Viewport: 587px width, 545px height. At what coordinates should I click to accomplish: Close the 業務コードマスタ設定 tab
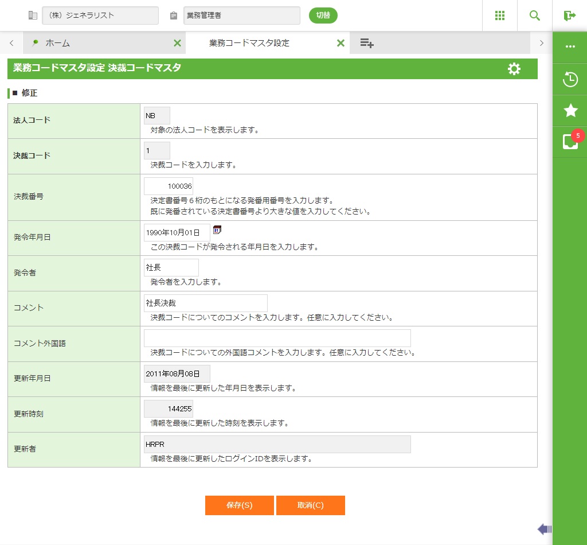point(341,43)
